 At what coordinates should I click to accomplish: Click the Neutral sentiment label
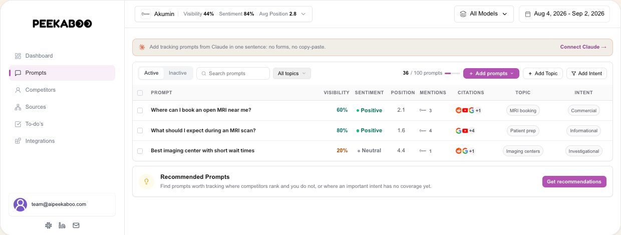point(369,151)
